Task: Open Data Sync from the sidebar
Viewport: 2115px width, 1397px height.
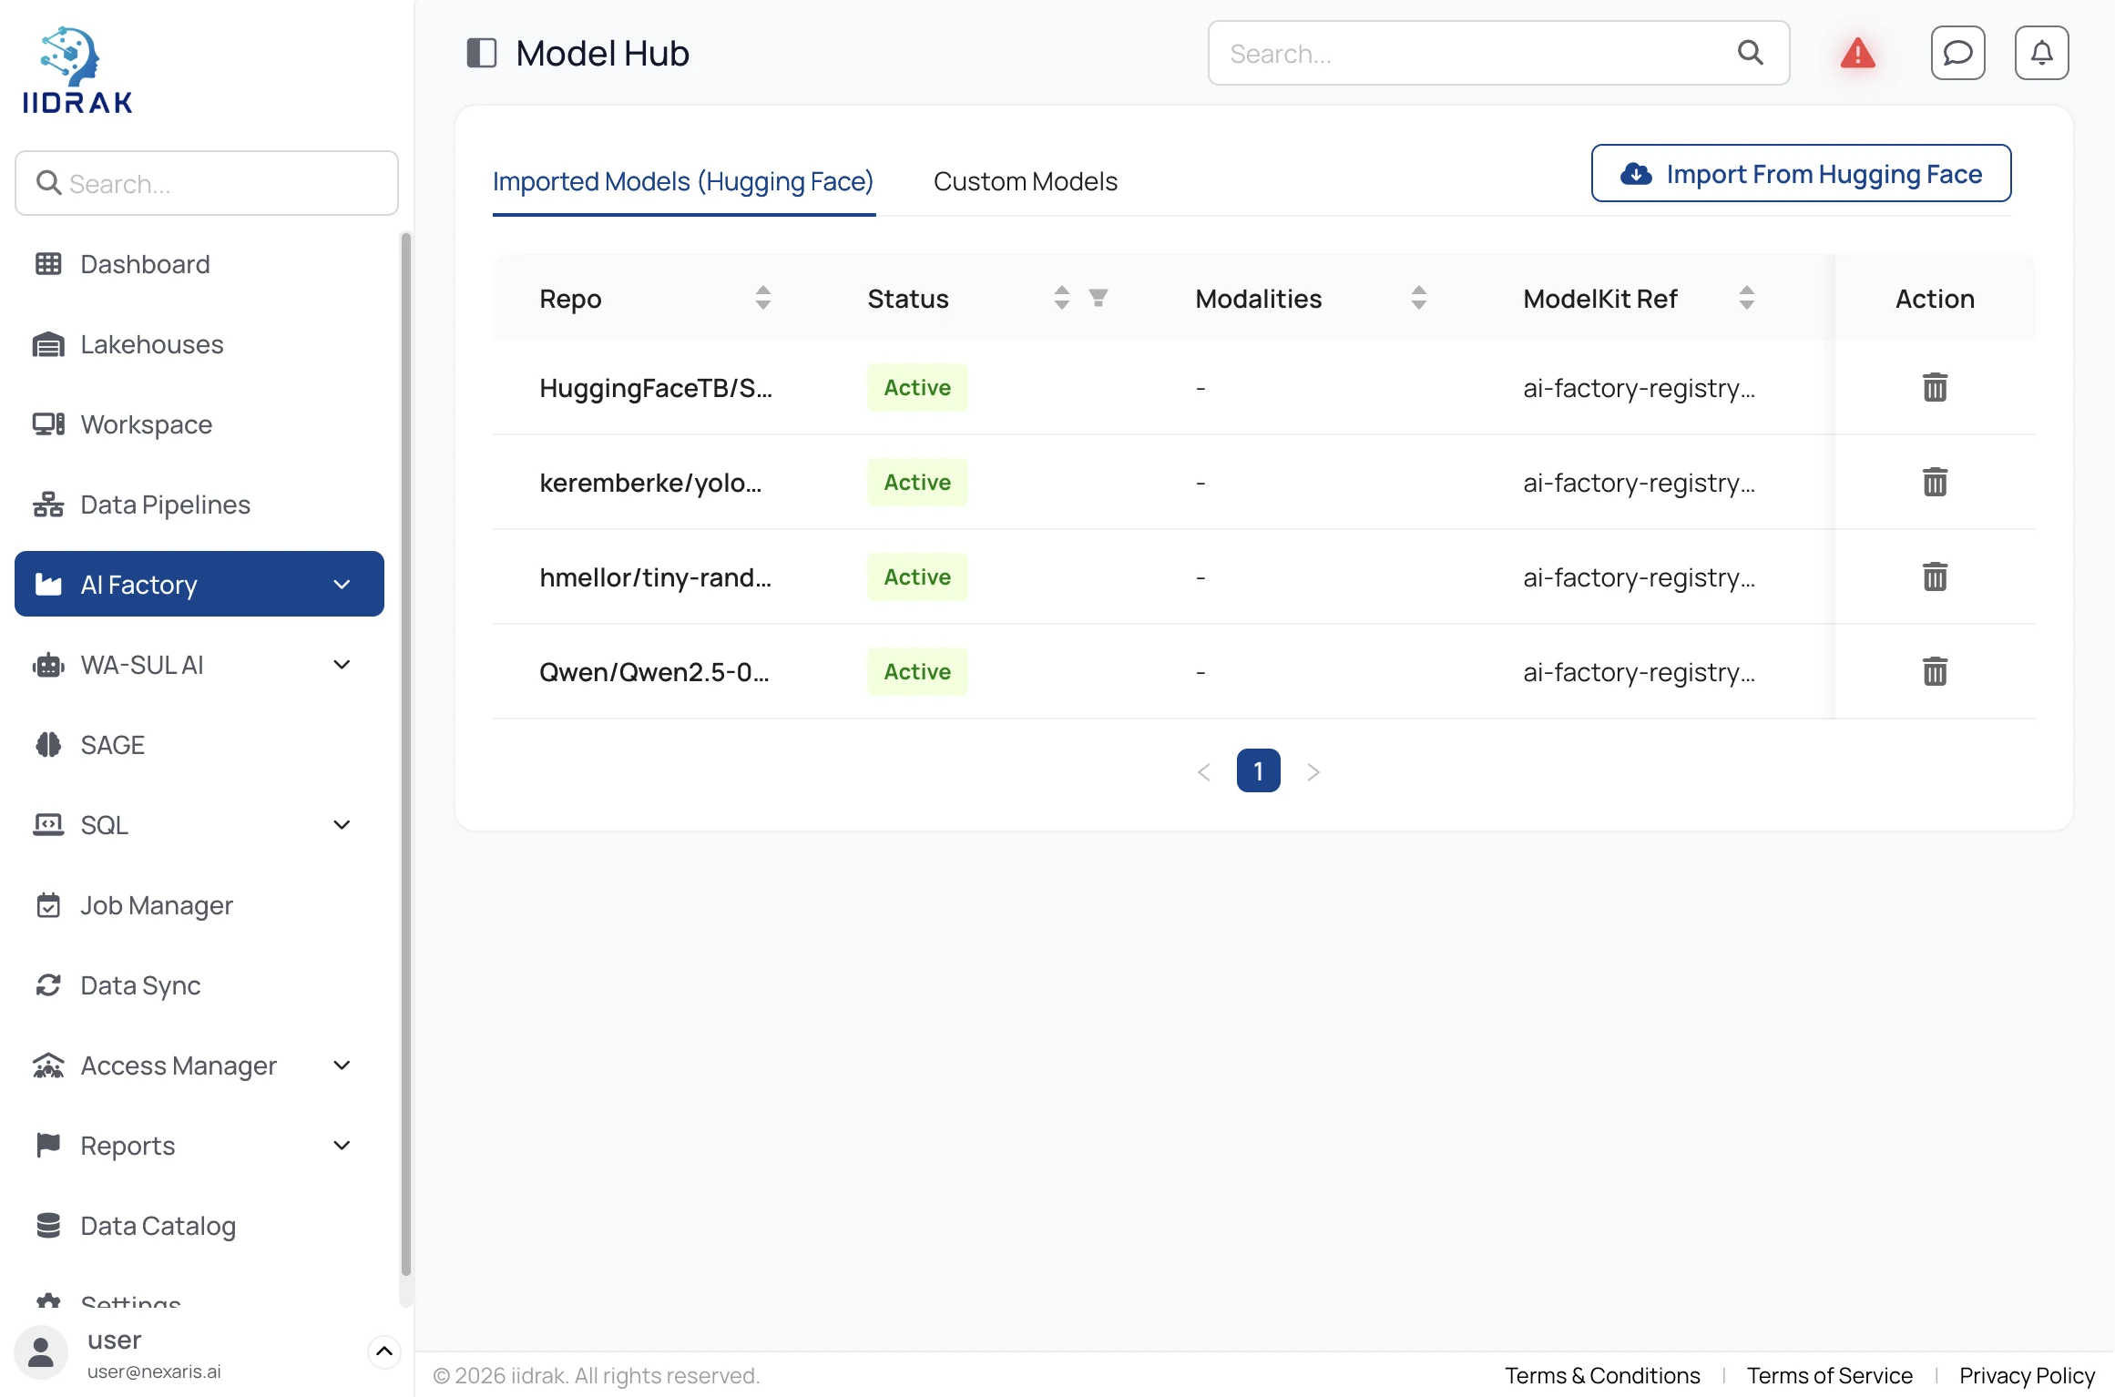Action: (199, 985)
